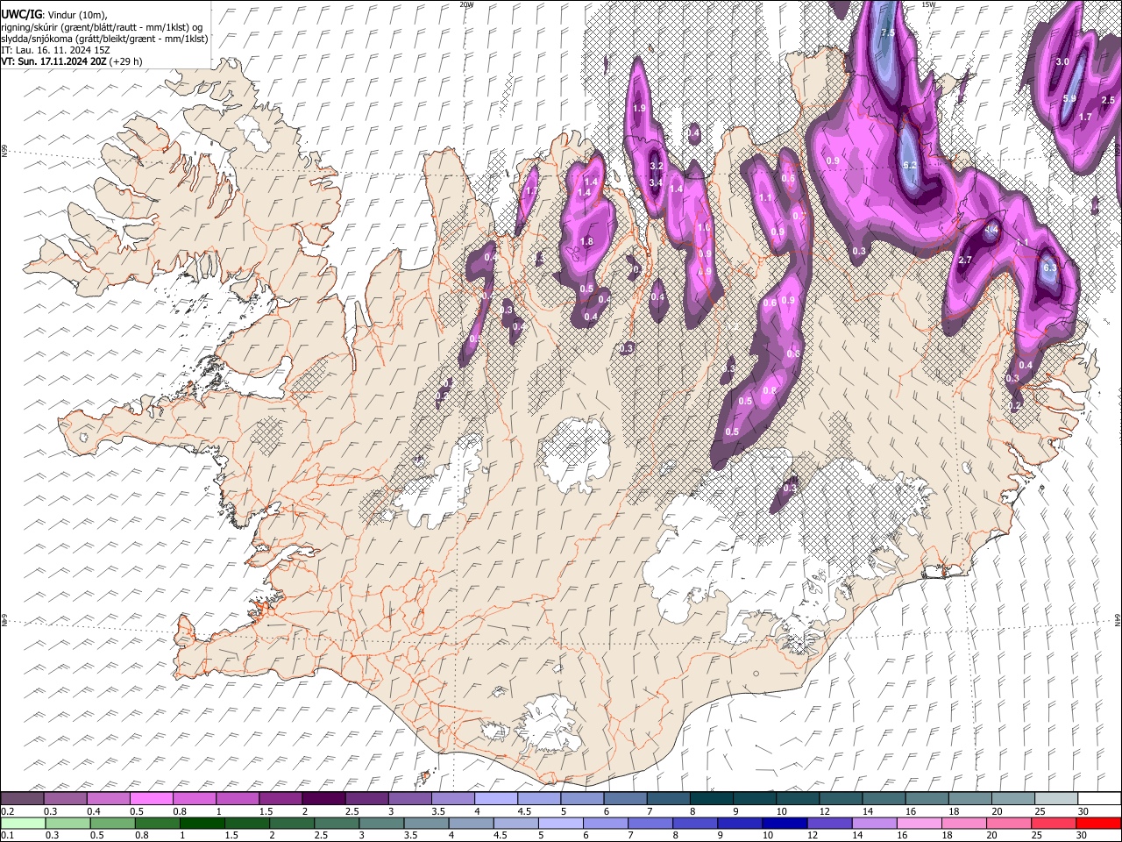Select the violet rain-scale swatch between 12 and 14
The width and height of the screenshot is (1122, 842).
click(829, 823)
